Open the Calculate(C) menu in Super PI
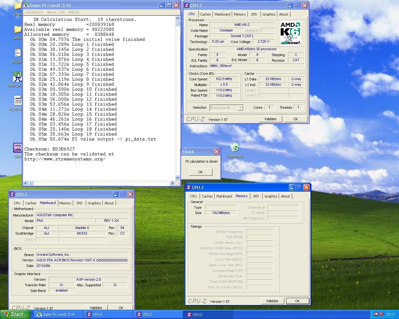This screenshot has width=399, height=319. tap(34, 12)
